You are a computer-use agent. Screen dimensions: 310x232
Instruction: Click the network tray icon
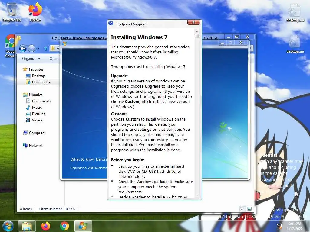click(x=279, y=226)
